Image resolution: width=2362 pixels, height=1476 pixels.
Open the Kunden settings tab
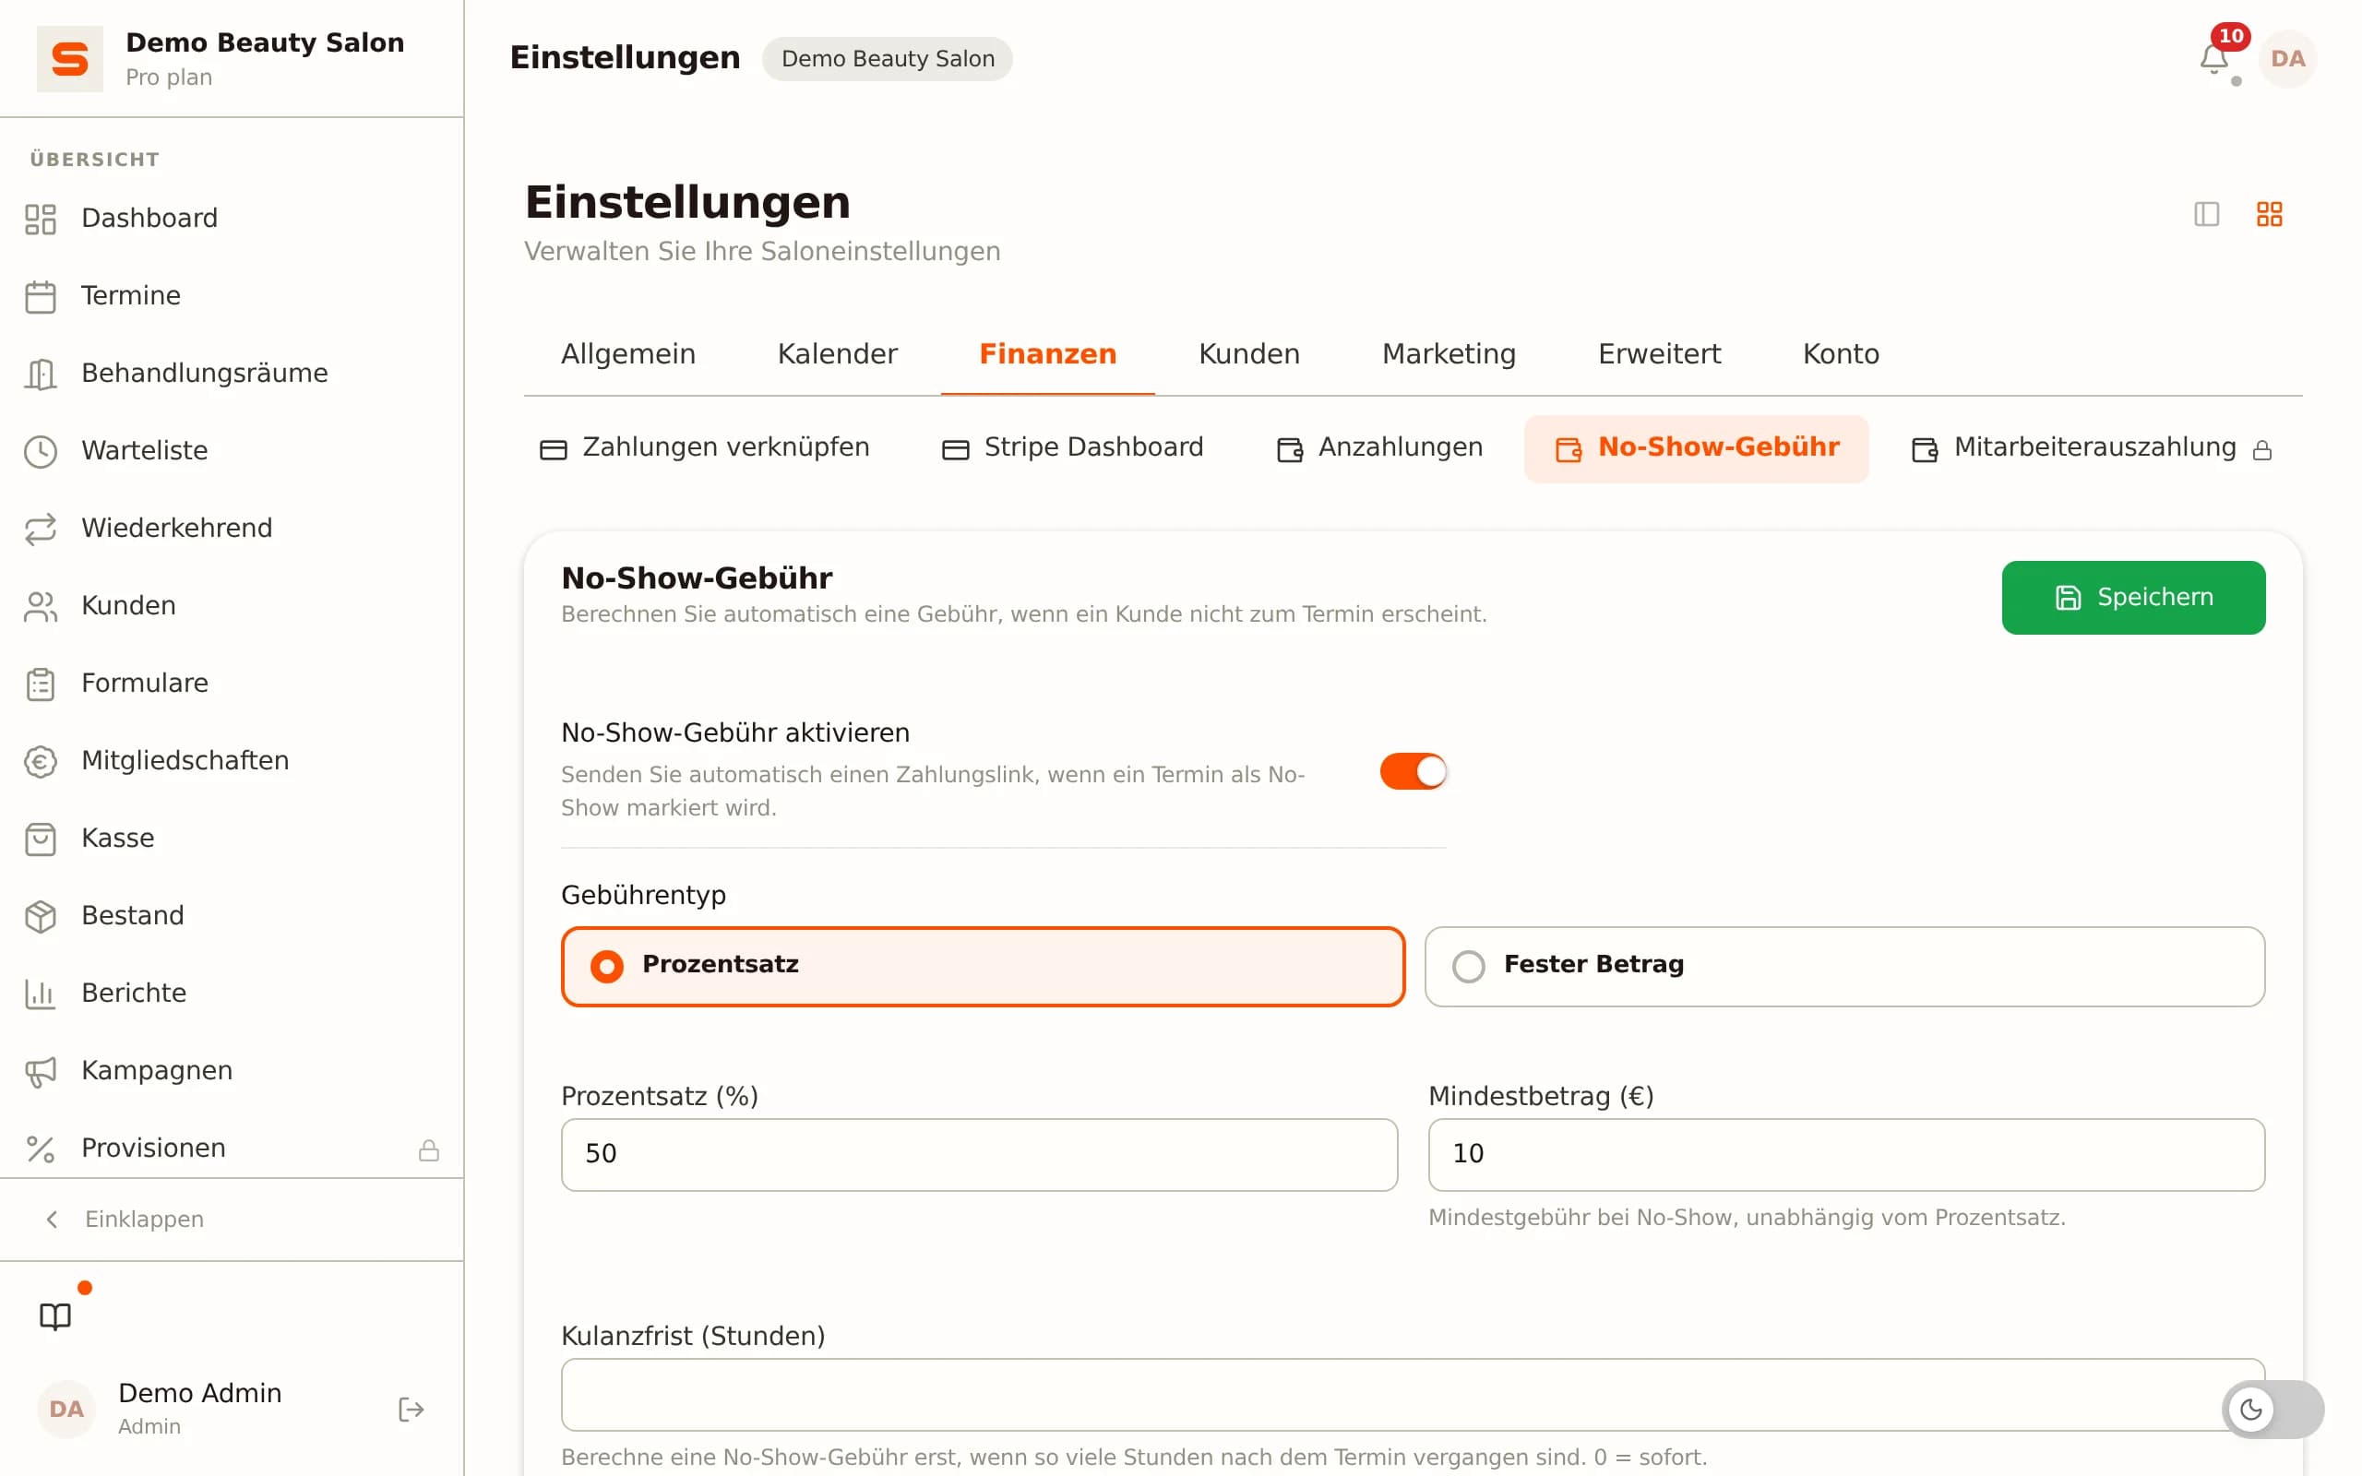[1248, 353]
